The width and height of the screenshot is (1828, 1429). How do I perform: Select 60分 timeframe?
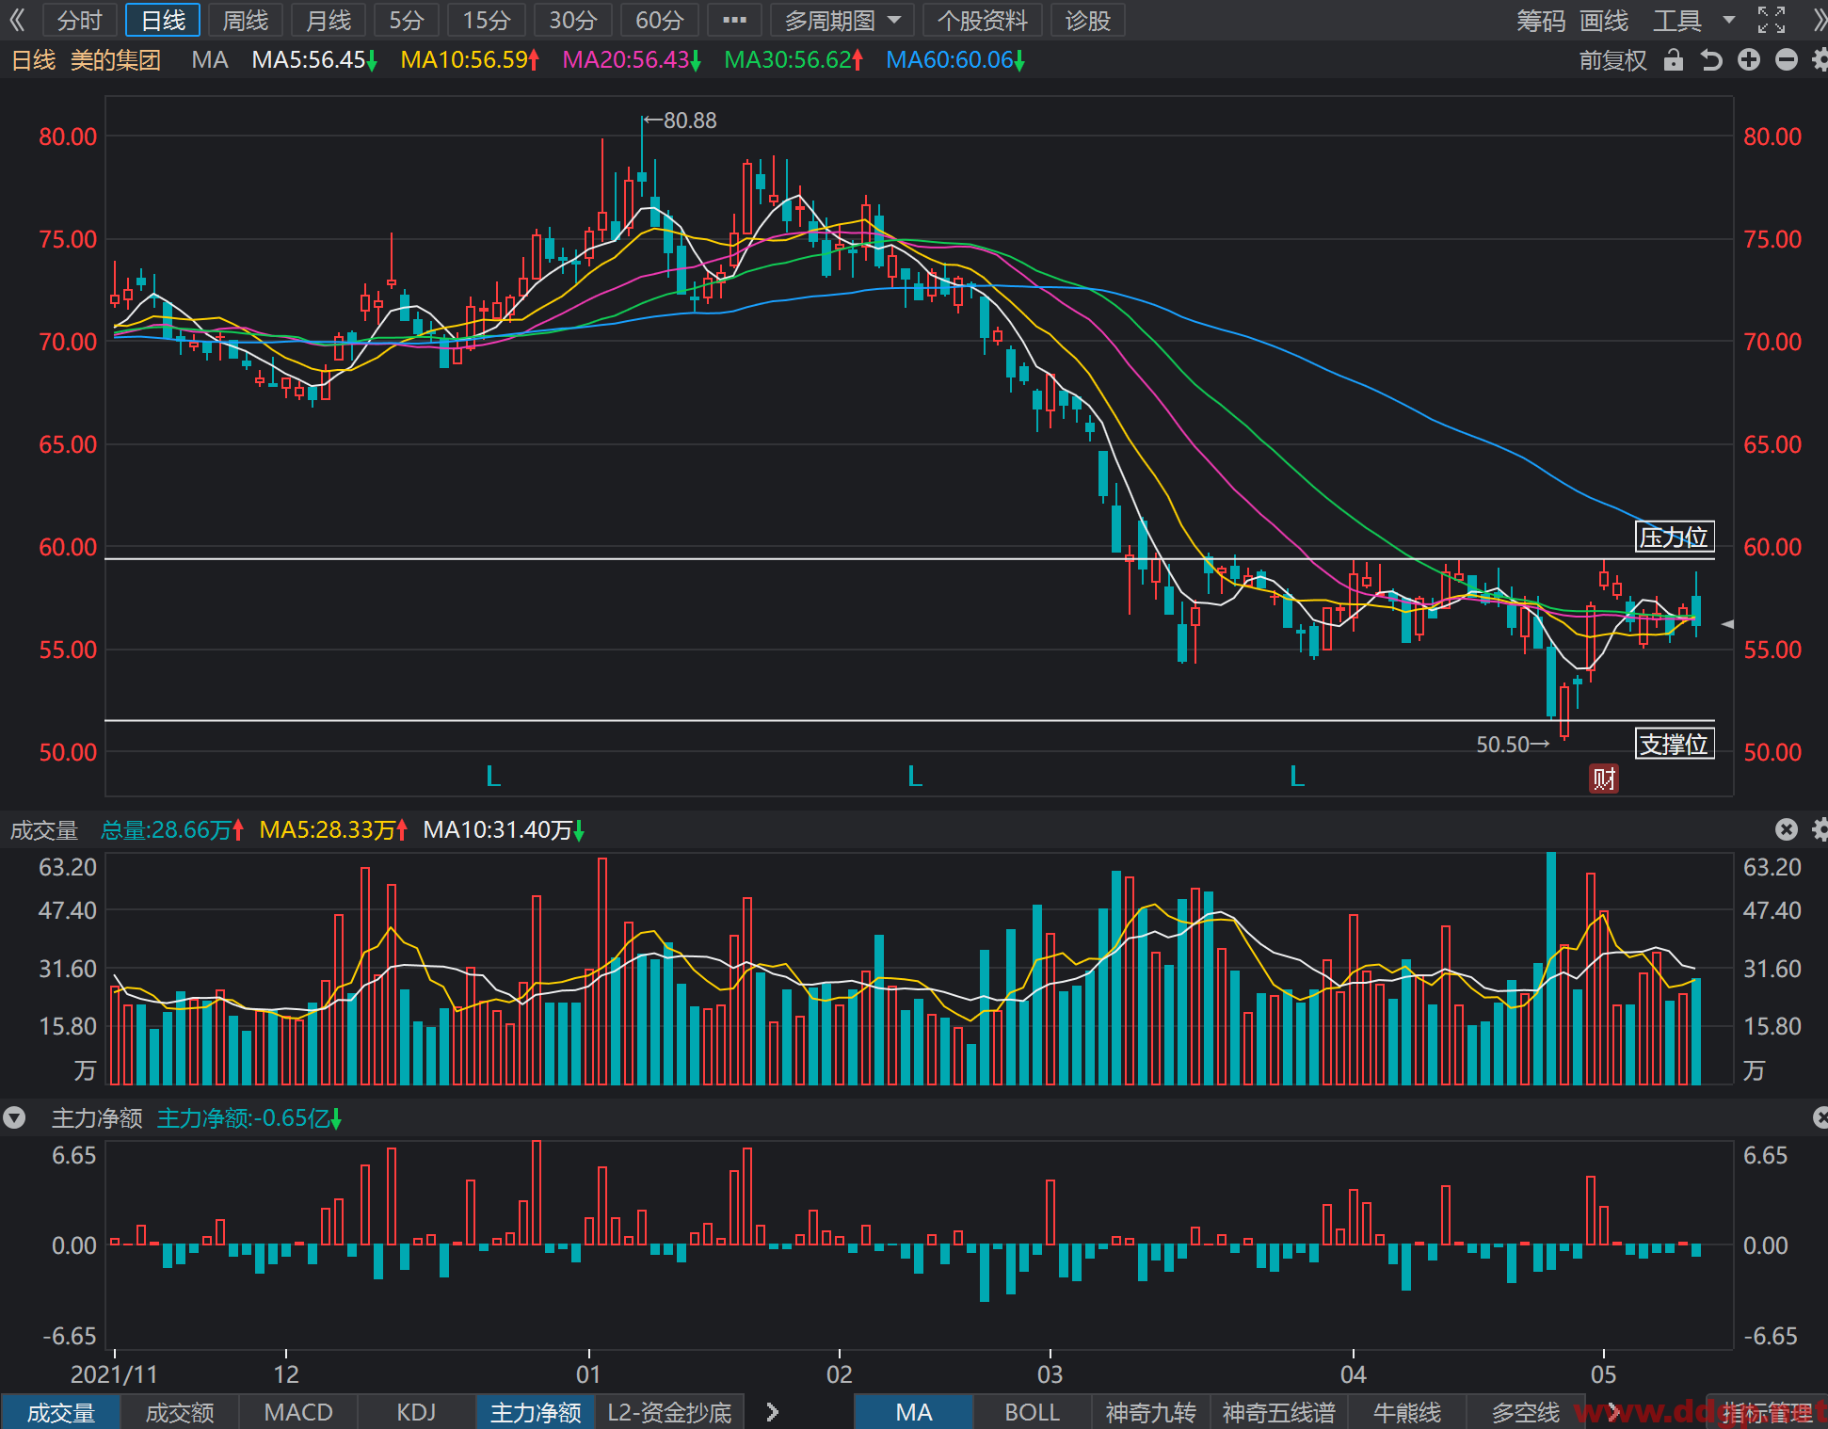tap(660, 20)
